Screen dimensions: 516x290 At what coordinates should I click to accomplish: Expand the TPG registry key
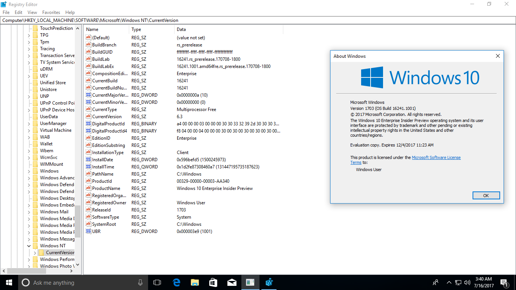[29, 35]
